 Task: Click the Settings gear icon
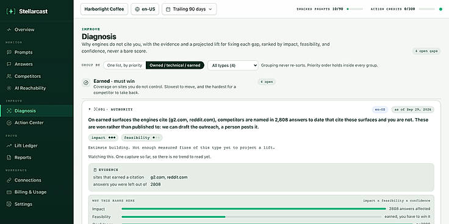(x=9, y=204)
